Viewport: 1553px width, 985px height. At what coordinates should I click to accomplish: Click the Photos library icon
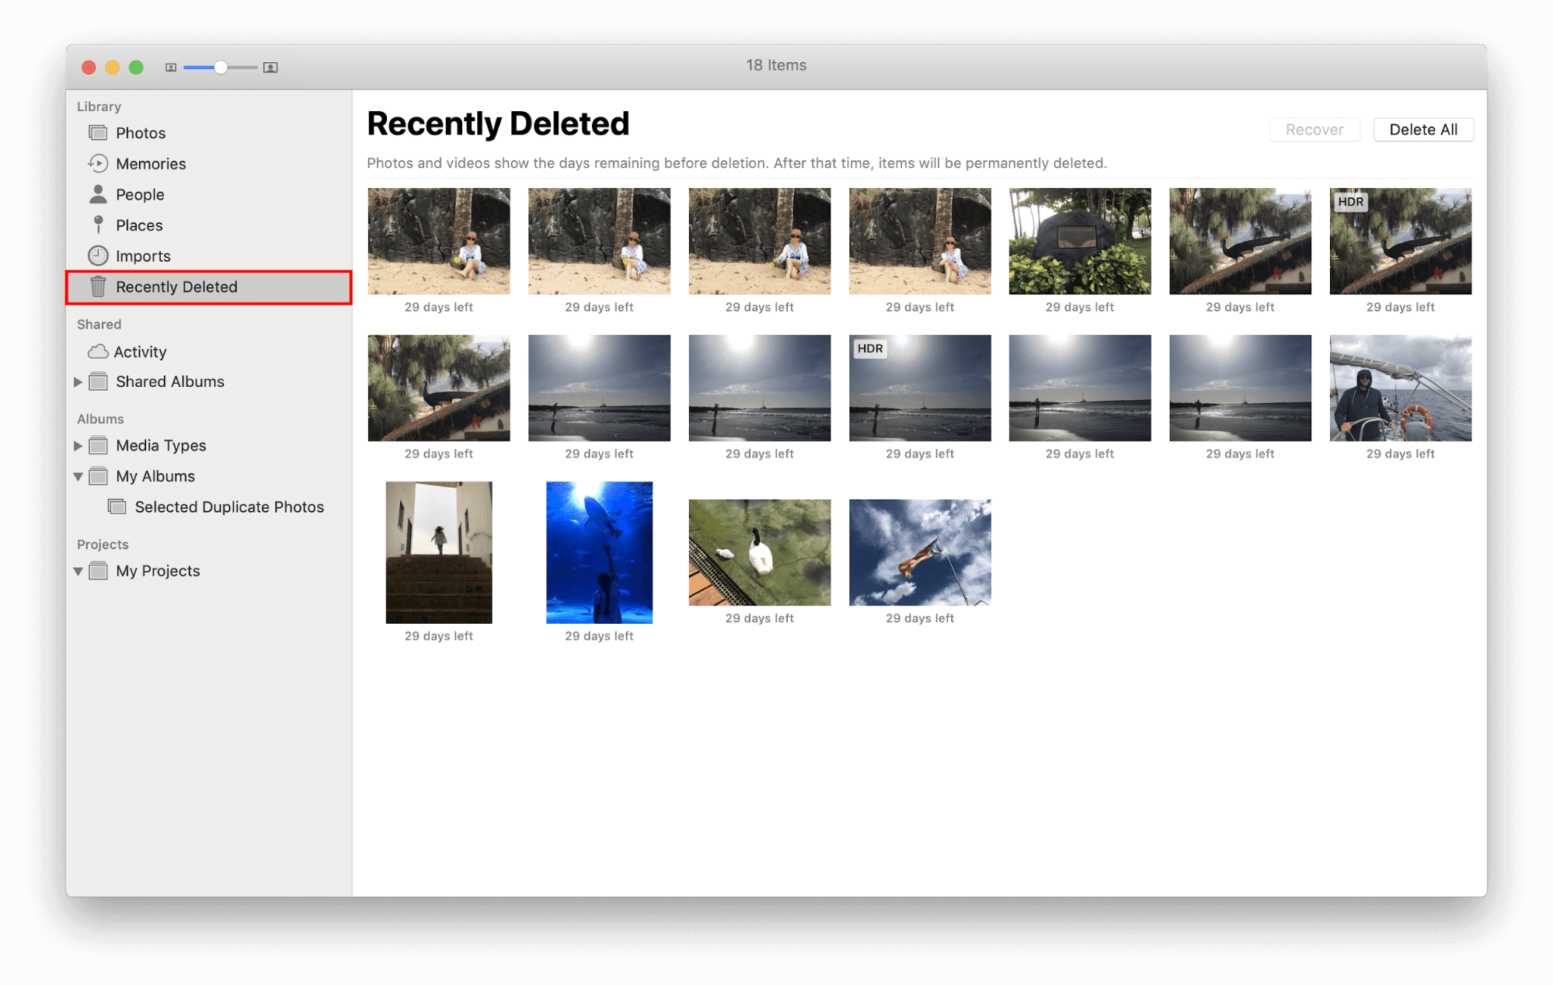coord(98,133)
